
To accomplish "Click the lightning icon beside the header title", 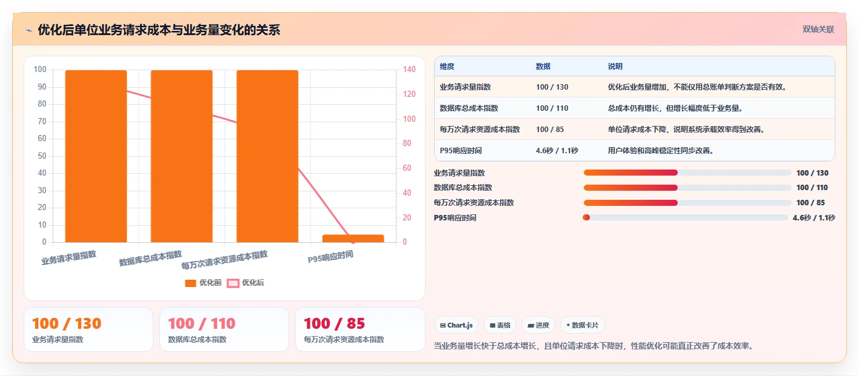I will (x=28, y=30).
